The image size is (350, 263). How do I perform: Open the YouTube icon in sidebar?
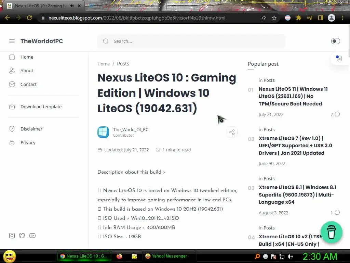[x=32, y=236]
